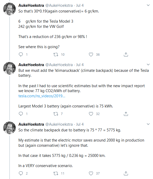The height and width of the screenshot is (179, 153).
Task: Open the tesla.com/ns_videos/2019 link
Action: (x=42, y=96)
